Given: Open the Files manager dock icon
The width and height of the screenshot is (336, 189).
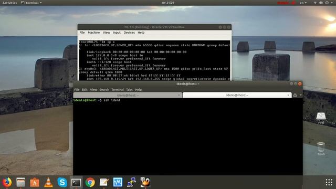Looking at the screenshot, I should coord(21,182).
